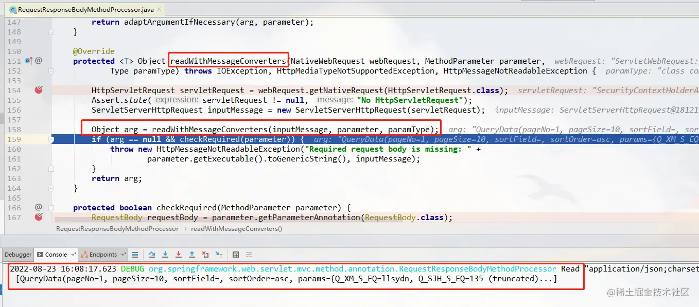The image size is (699, 307).
Task: Click the Step Over debug icon
Action: click(x=152, y=255)
